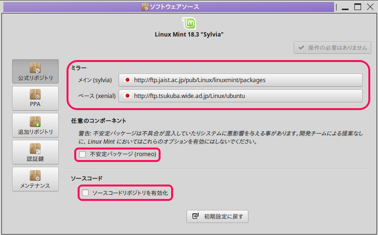Click the 操作の必要はありません button
Viewport: 378px width, 235px height.
[332, 48]
